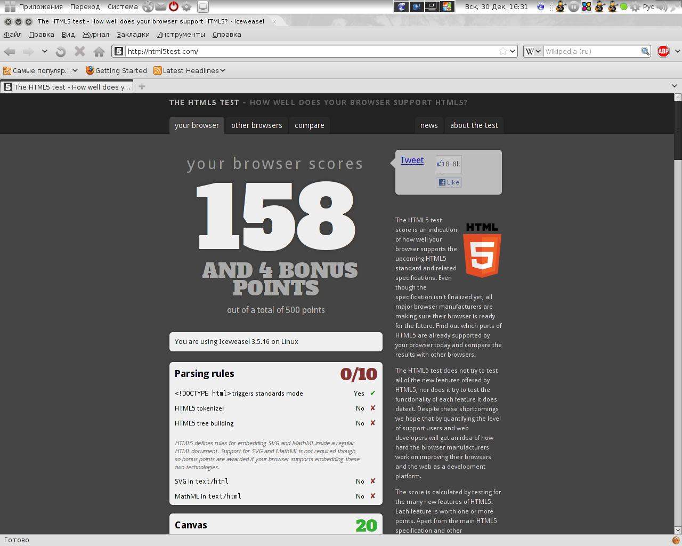682x546 pixels.
Task: Click the Forward navigation arrow
Action: point(28,51)
